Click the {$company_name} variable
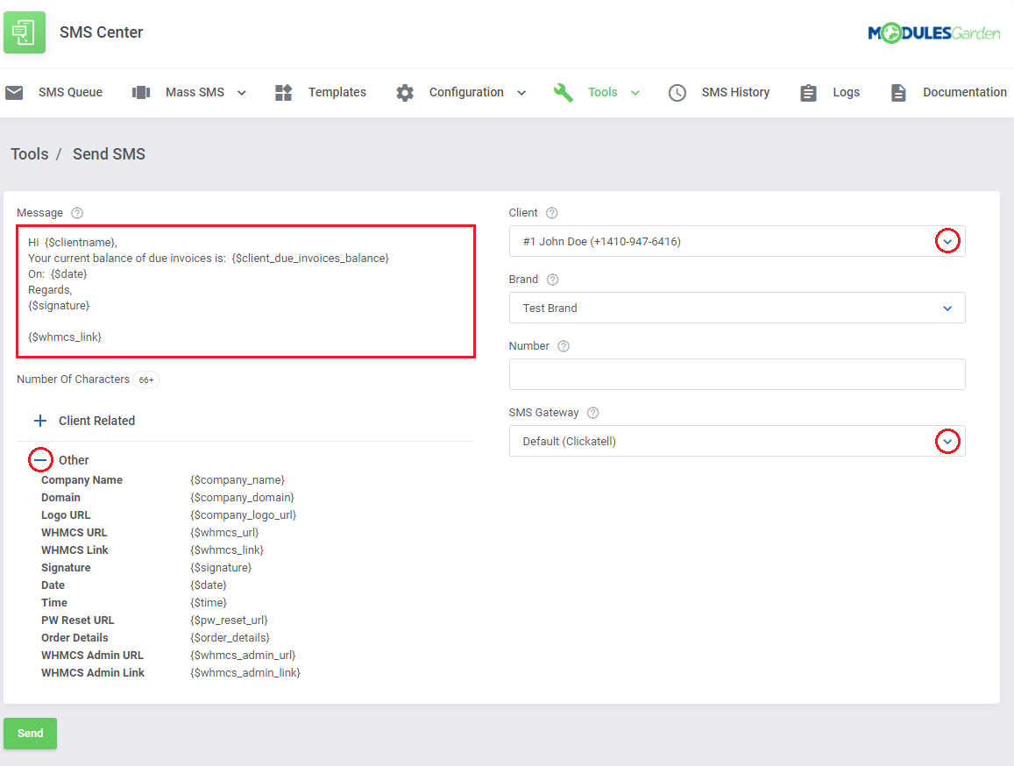The image size is (1014, 766). (x=238, y=480)
